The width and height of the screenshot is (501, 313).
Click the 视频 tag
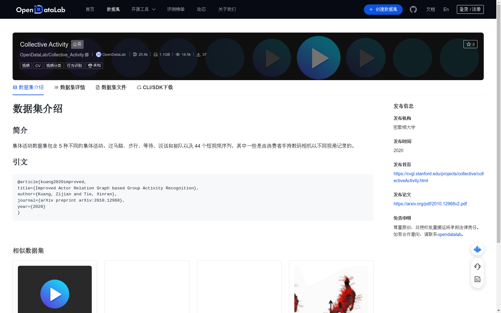(x=26, y=66)
